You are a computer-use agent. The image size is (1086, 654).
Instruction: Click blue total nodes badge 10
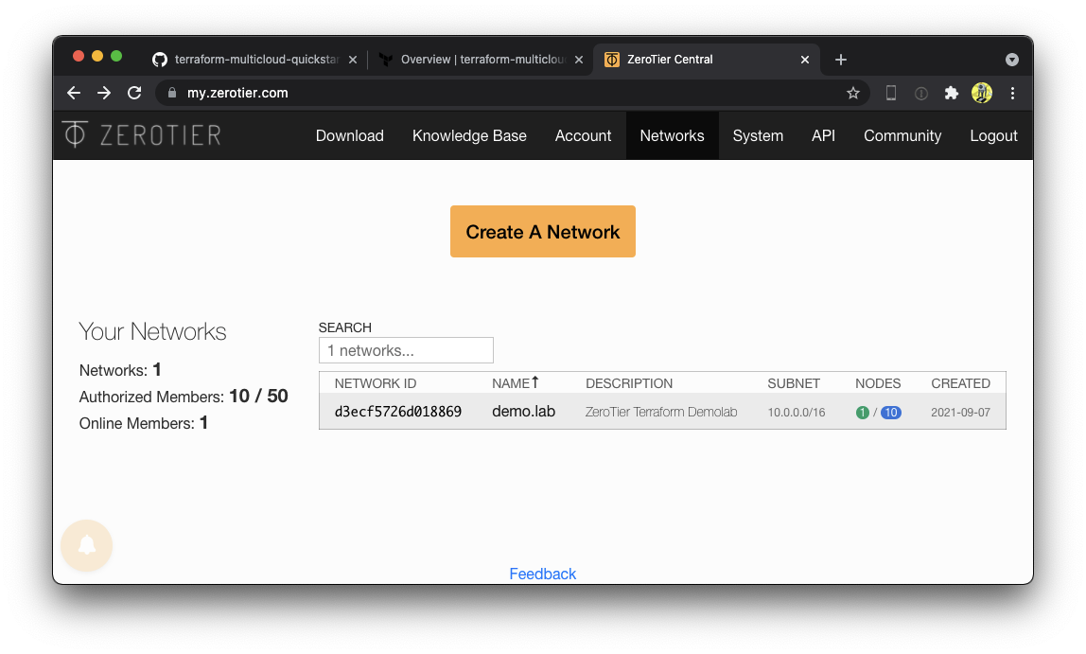pos(891,413)
